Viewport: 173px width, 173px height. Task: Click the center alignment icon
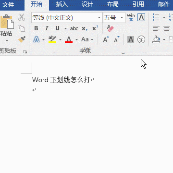click(167, 28)
